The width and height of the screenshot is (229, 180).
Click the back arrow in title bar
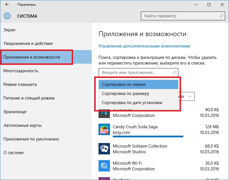[7, 5]
